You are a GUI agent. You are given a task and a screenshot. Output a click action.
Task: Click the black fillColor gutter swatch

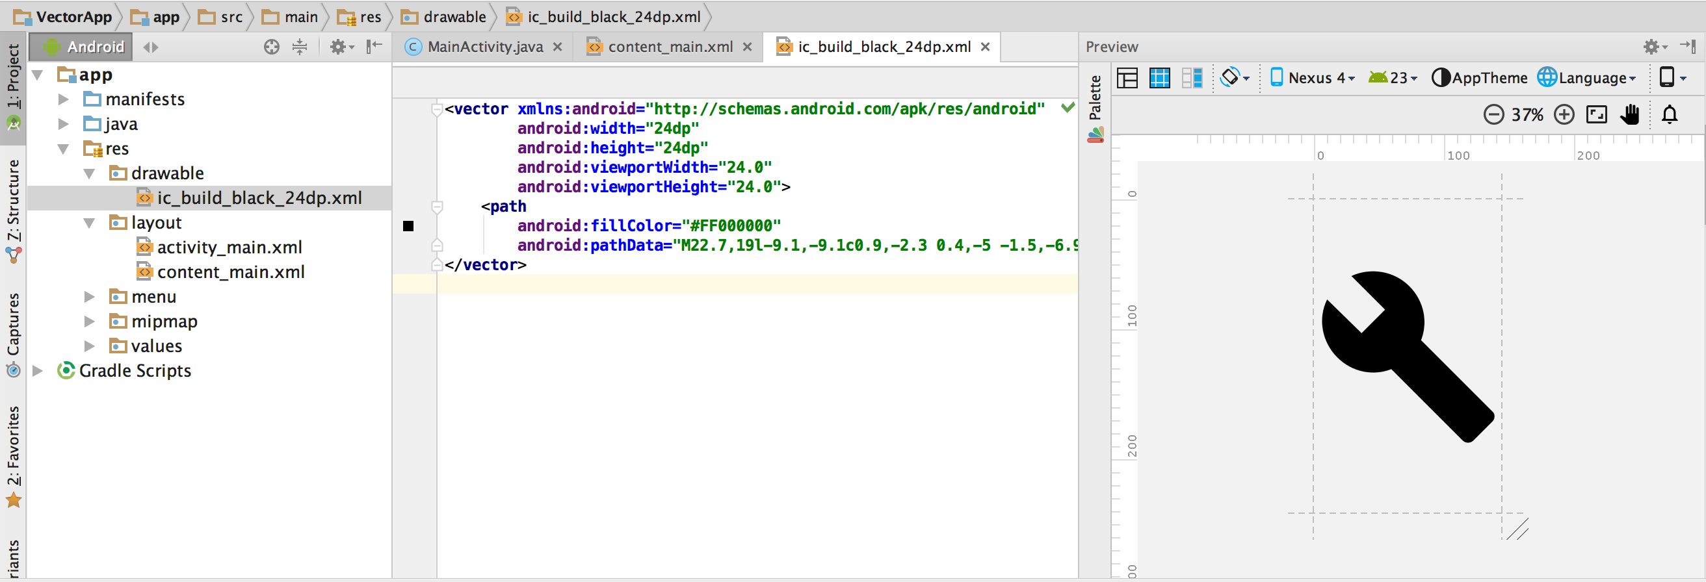coord(408,226)
